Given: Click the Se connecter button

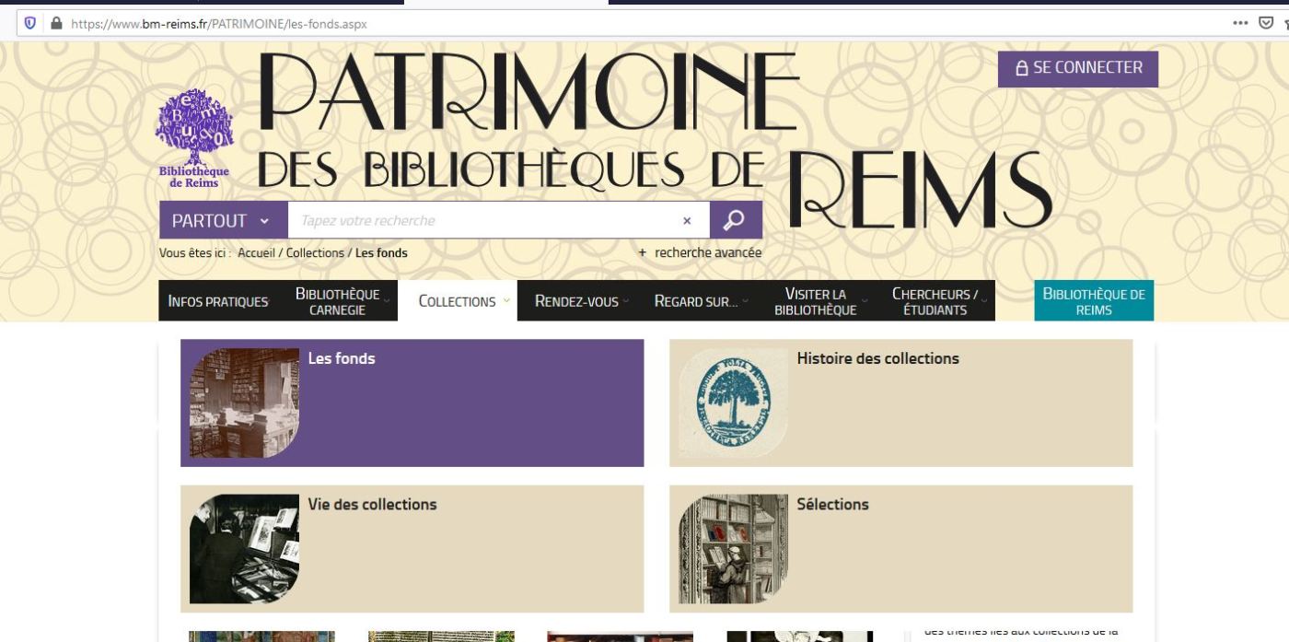Looking at the screenshot, I should coord(1077,68).
